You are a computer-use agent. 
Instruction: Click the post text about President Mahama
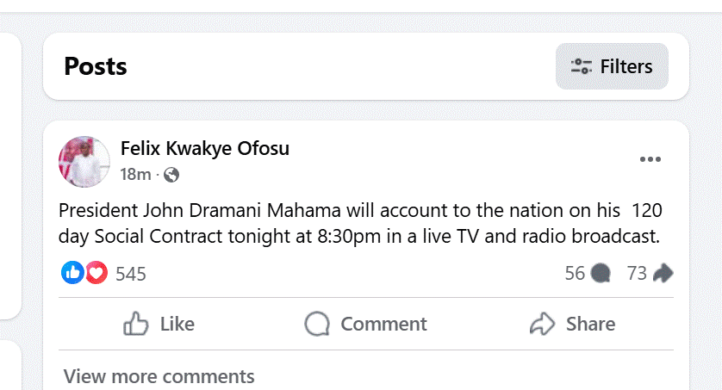360,224
